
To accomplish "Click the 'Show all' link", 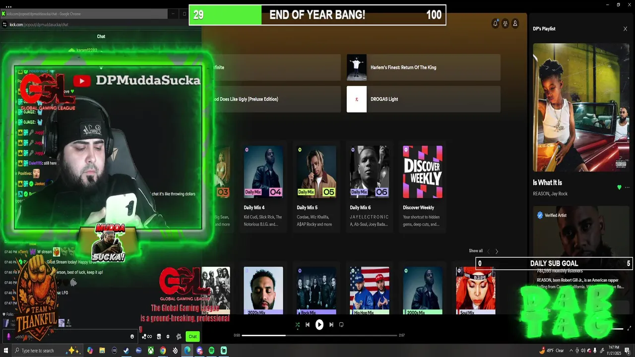I will tap(476, 251).
